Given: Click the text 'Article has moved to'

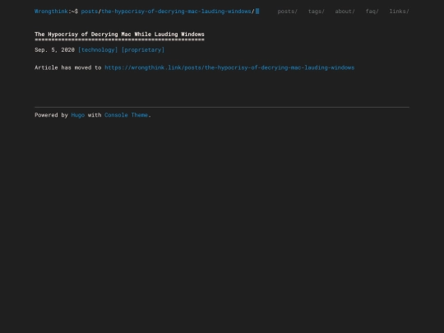Looking at the screenshot, I should coord(68,67).
